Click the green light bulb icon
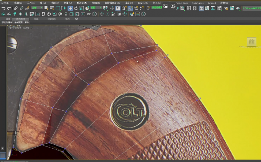This screenshot has height=162, width=261. 15,14
